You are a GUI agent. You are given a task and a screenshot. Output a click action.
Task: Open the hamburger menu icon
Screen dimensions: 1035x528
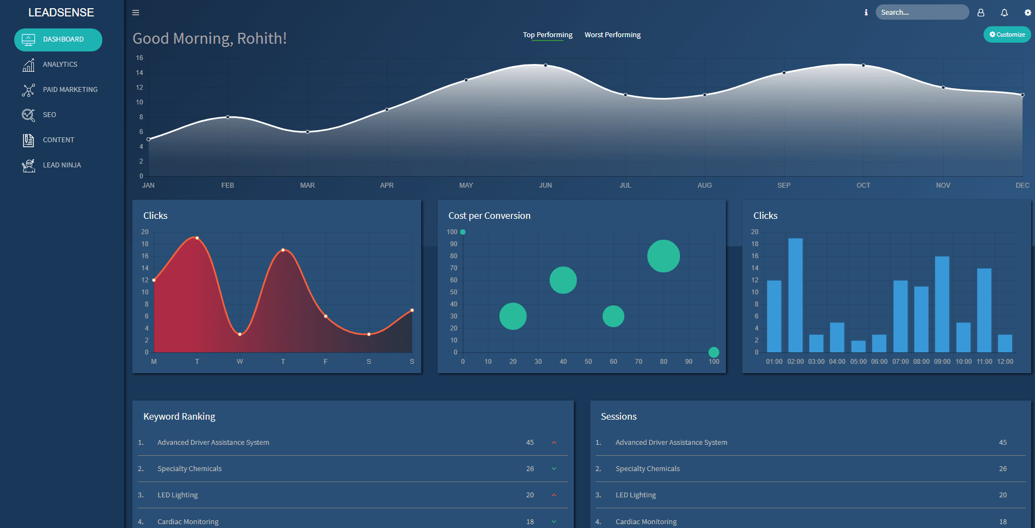coord(136,13)
